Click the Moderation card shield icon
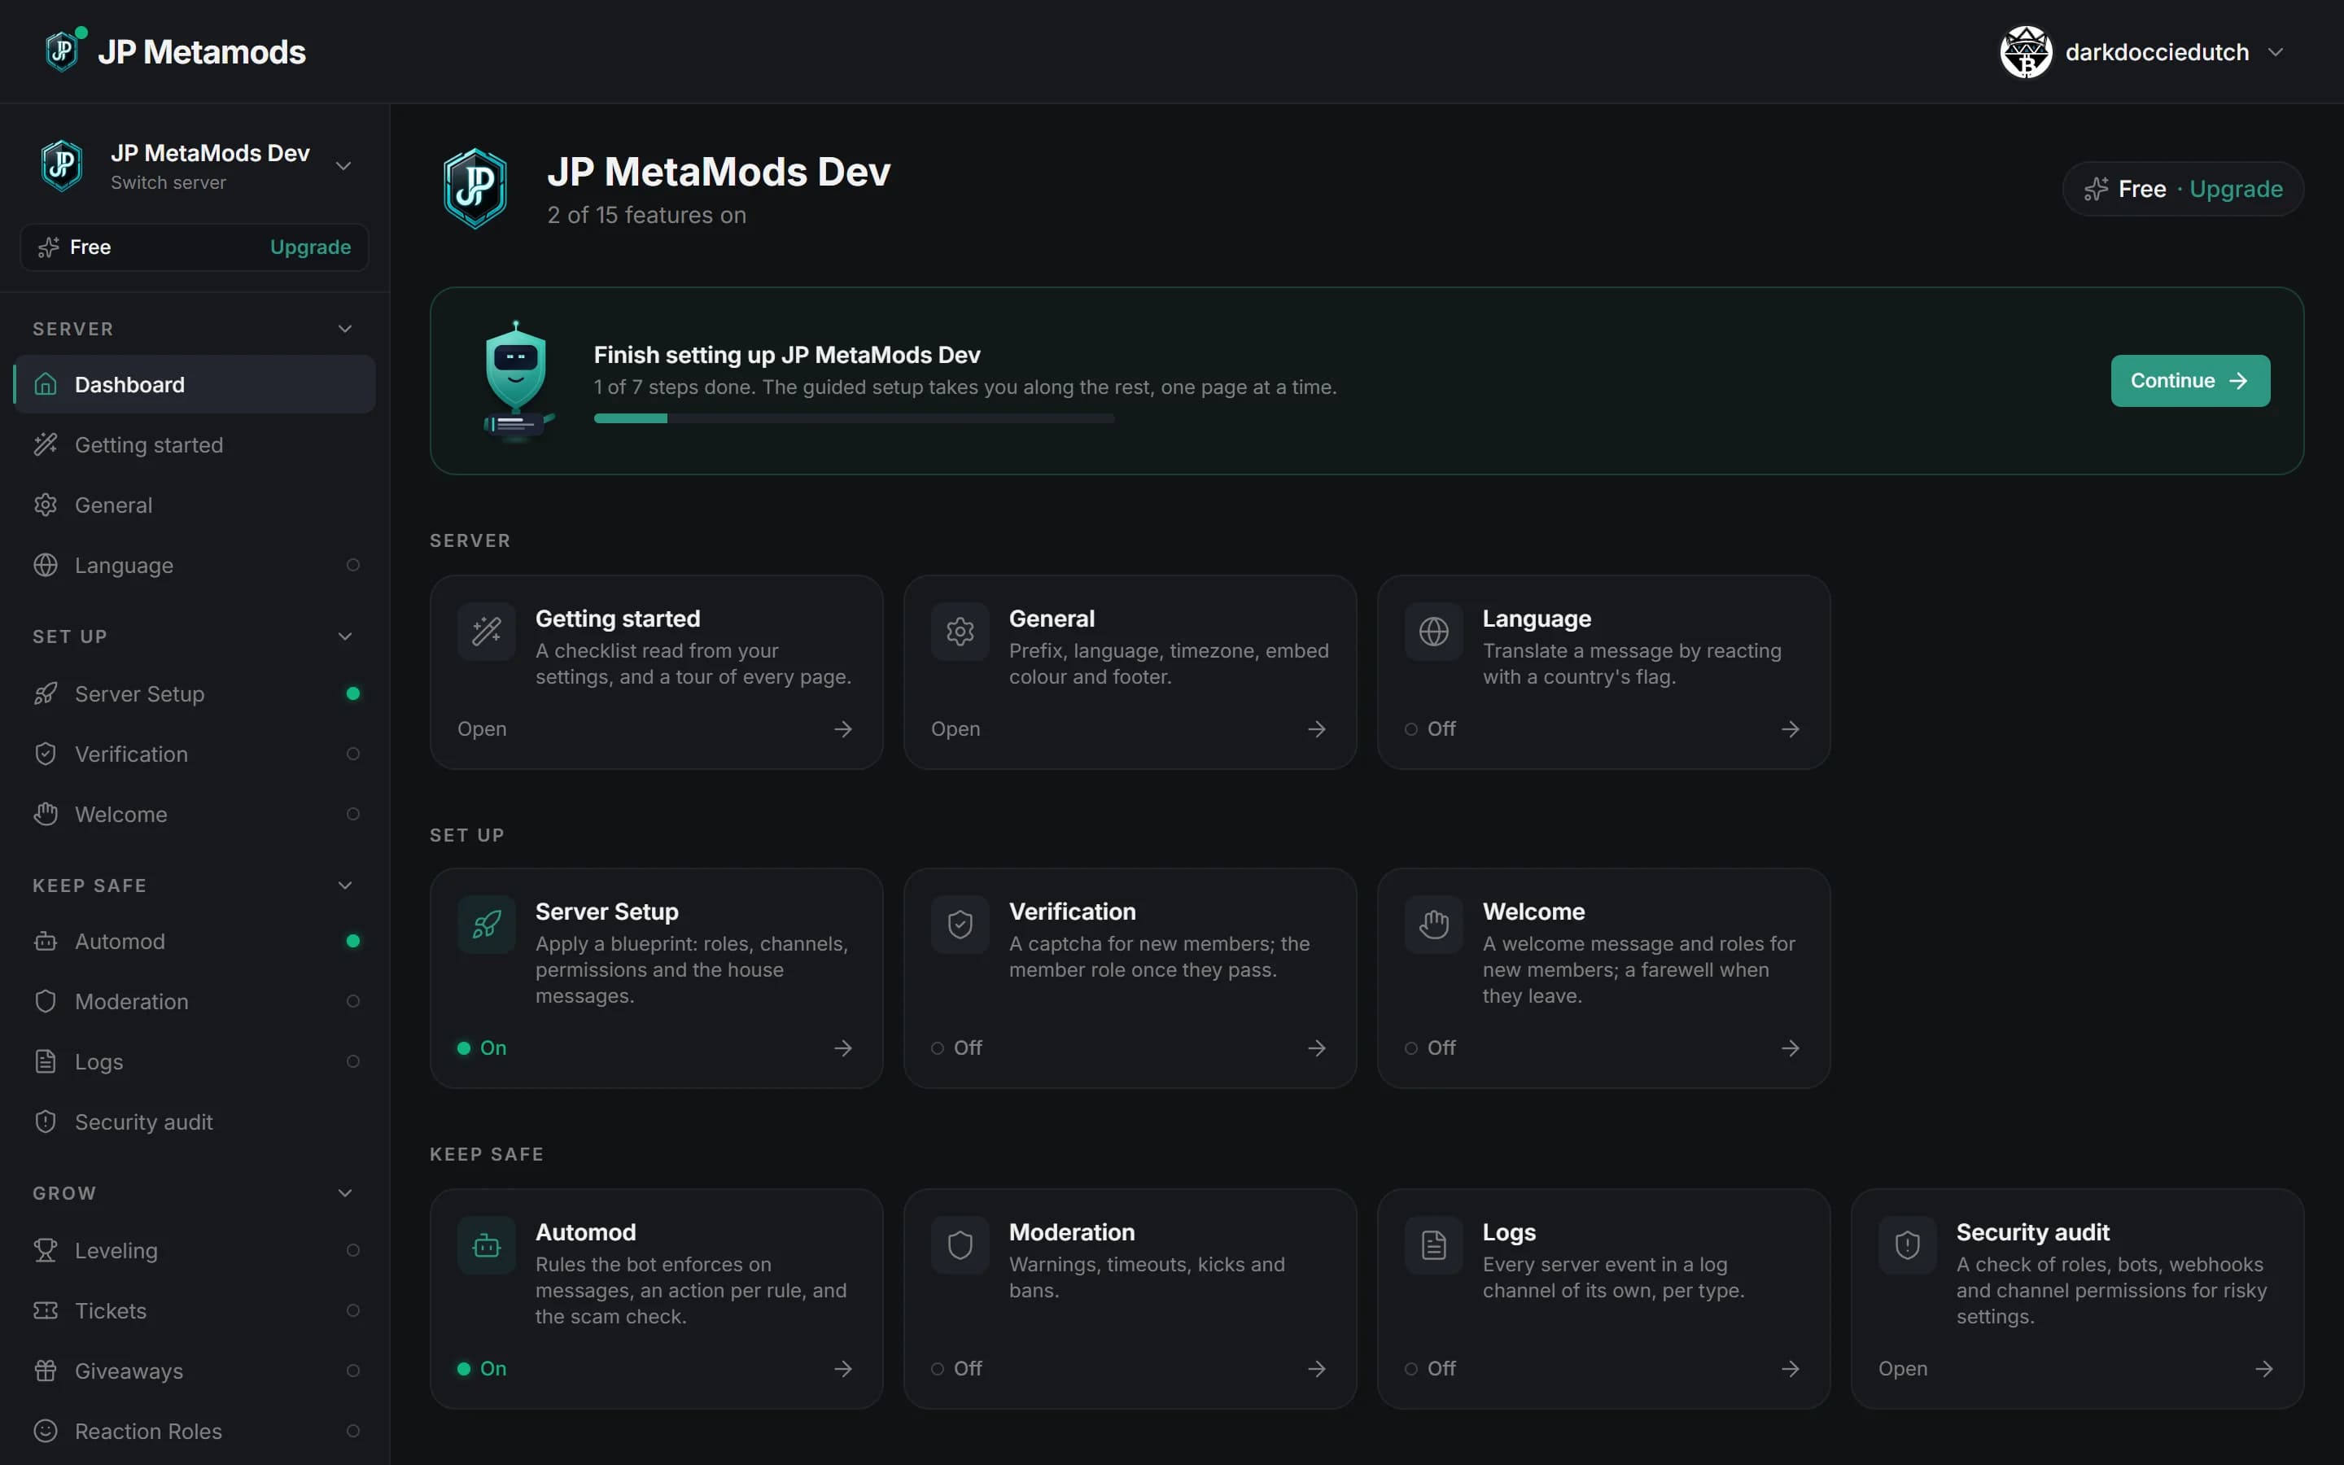 (x=960, y=1245)
